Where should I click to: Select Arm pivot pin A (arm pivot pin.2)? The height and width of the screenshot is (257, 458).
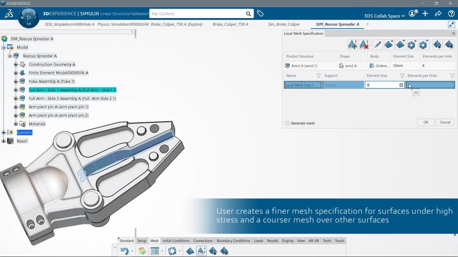tap(58, 115)
